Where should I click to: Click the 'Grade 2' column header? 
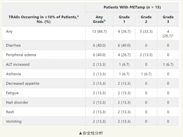pyautogui.click(x=146, y=19)
